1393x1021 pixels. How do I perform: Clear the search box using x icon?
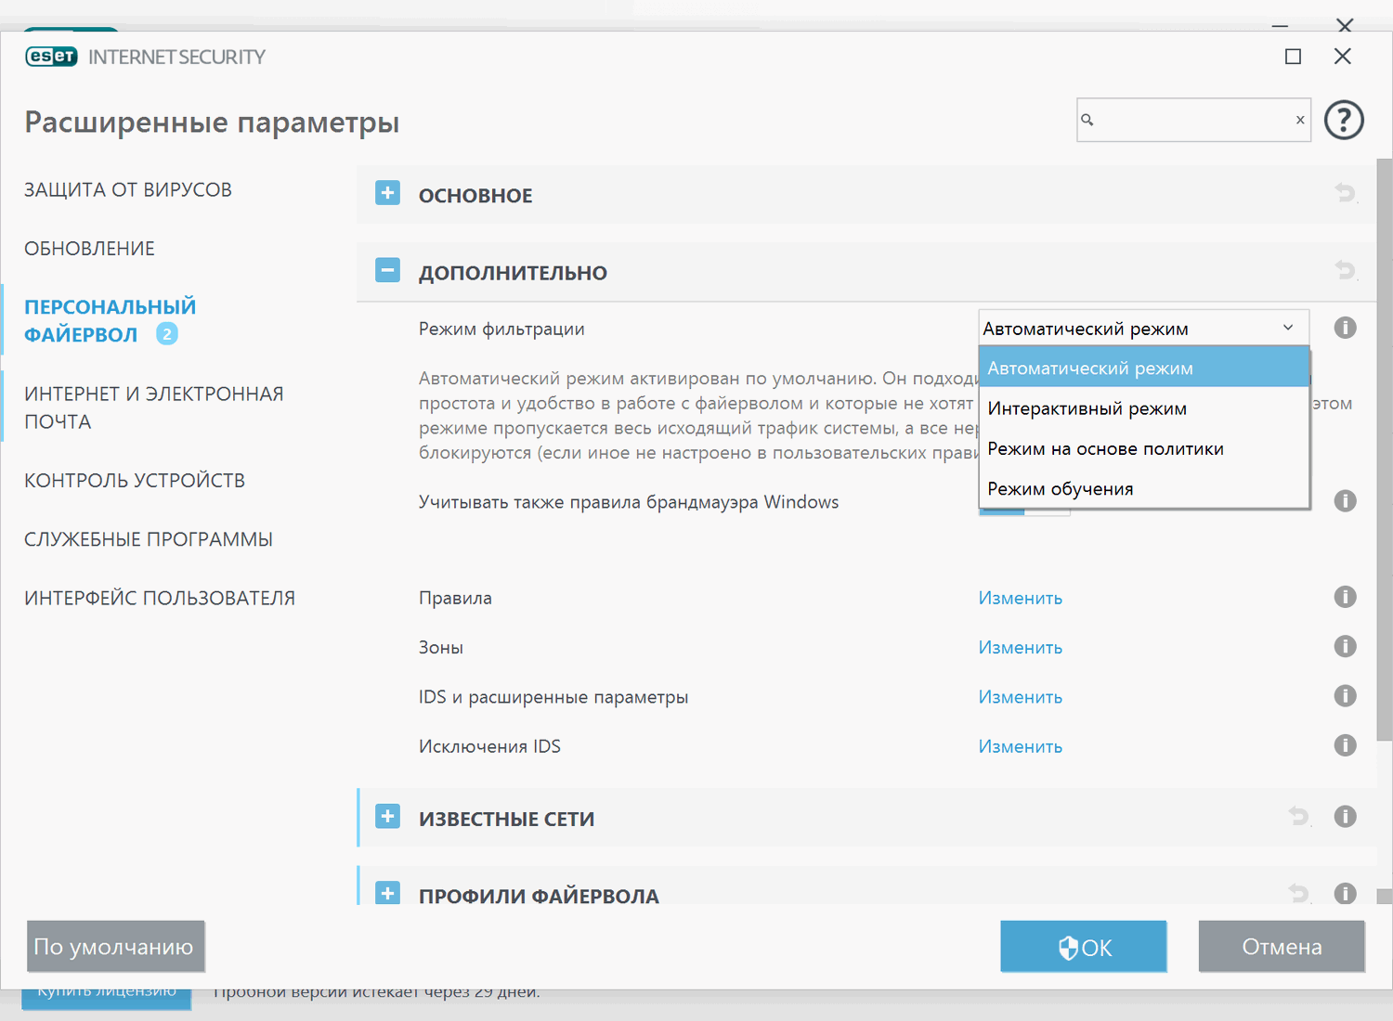click(1300, 120)
